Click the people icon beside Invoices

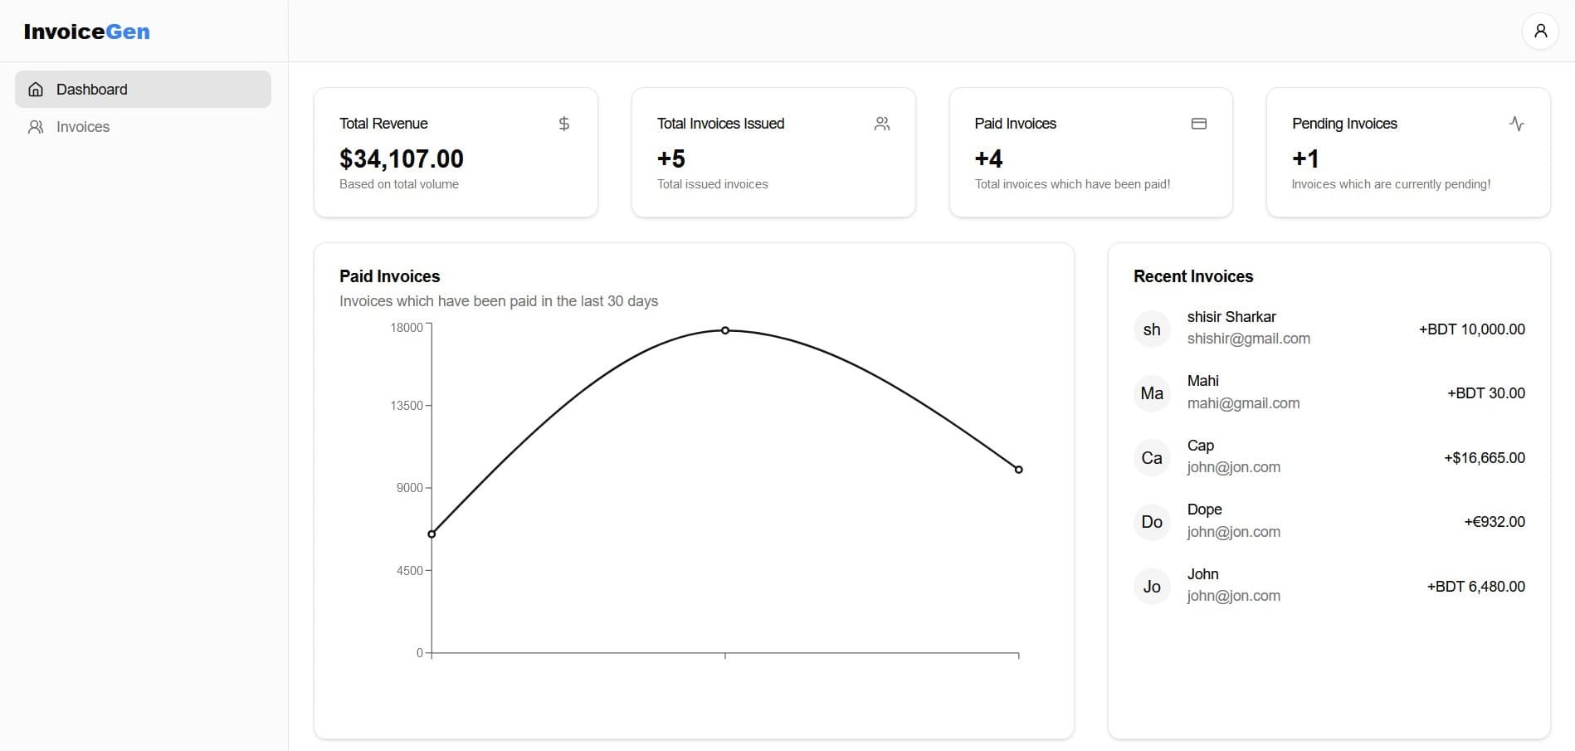click(x=36, y=127)
